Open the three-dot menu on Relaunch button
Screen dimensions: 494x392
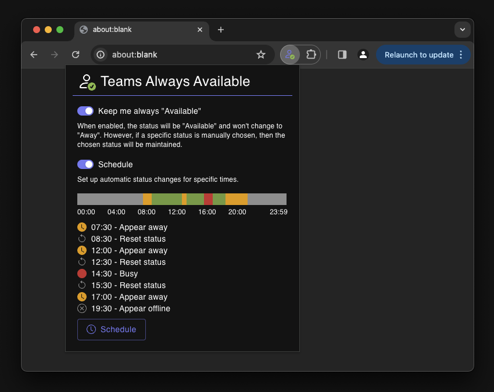coord(461,55)
